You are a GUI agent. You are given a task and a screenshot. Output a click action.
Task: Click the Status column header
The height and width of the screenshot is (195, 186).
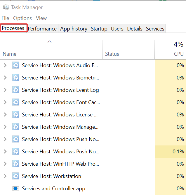point(112,54)
